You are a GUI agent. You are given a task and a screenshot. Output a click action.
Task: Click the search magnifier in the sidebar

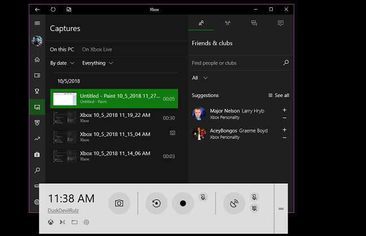[x=37, y=170]
